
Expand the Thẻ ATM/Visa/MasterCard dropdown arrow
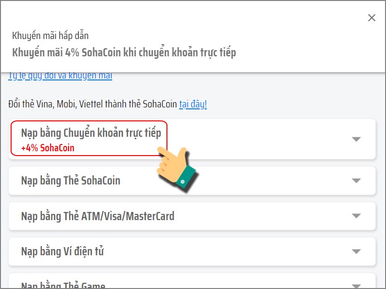[x=356, y=216]
